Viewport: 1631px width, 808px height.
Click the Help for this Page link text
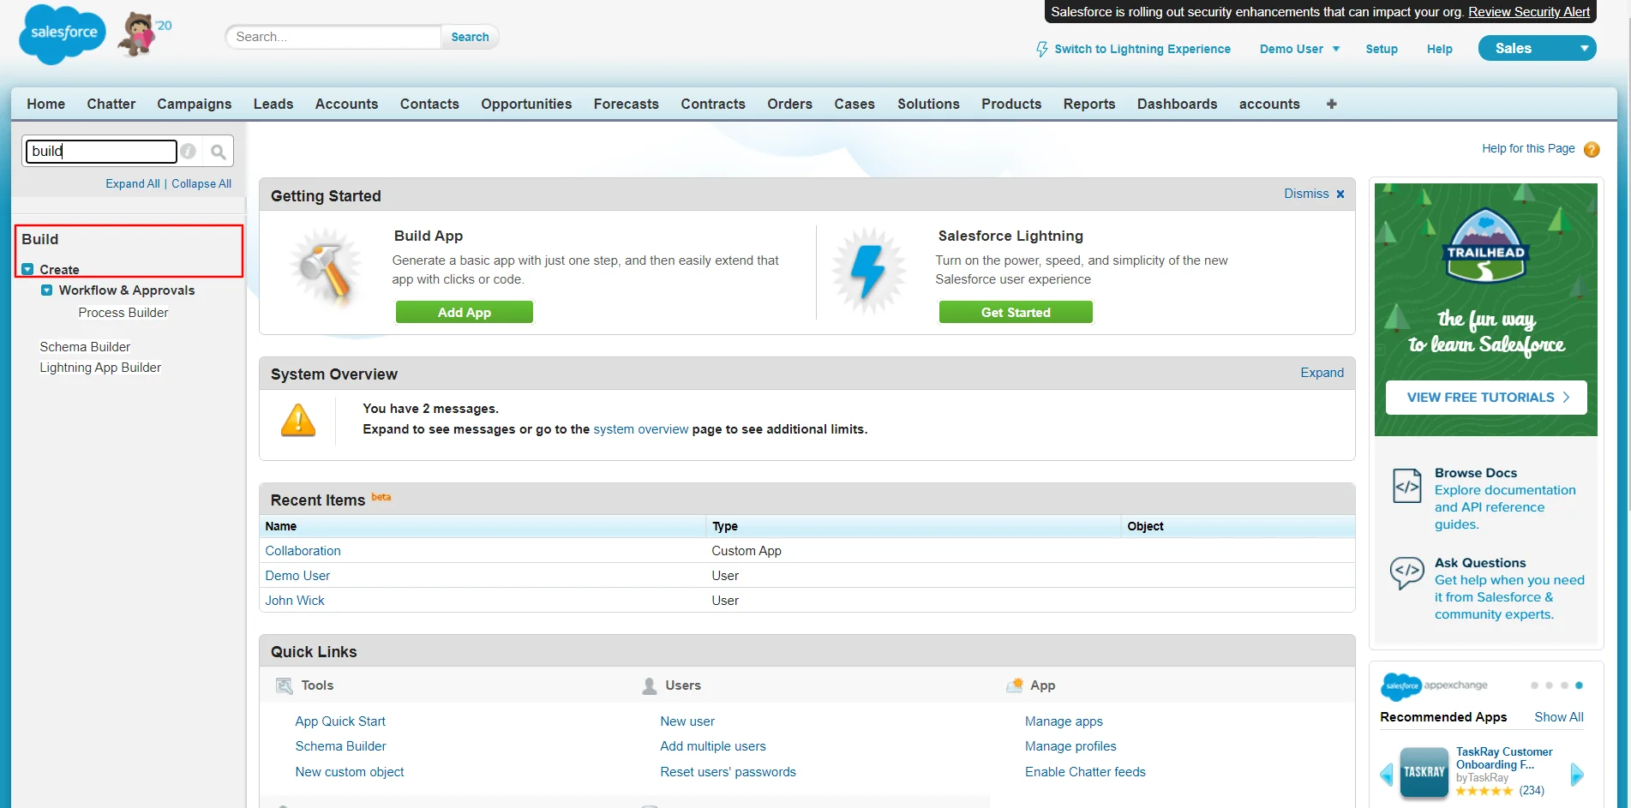[x=1528, y=148]
